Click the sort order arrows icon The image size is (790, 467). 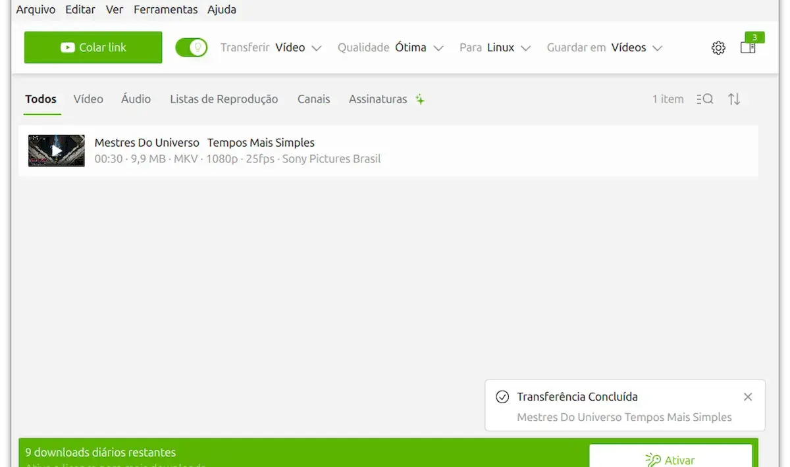point(734,99)
